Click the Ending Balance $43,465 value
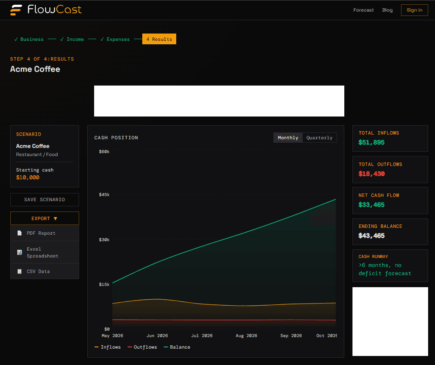 pos(371,236)
